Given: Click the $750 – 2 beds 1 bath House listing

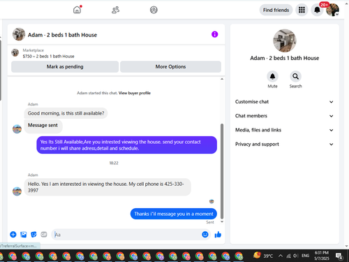Looking at the screenshot, I should (x=48, y=56).
